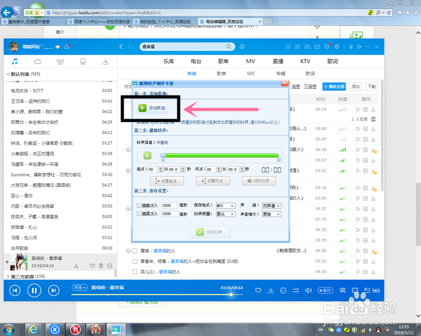Check the 菲儿(1) - 最幸福的人 result
421x336 pixels.
coord(135,272)
